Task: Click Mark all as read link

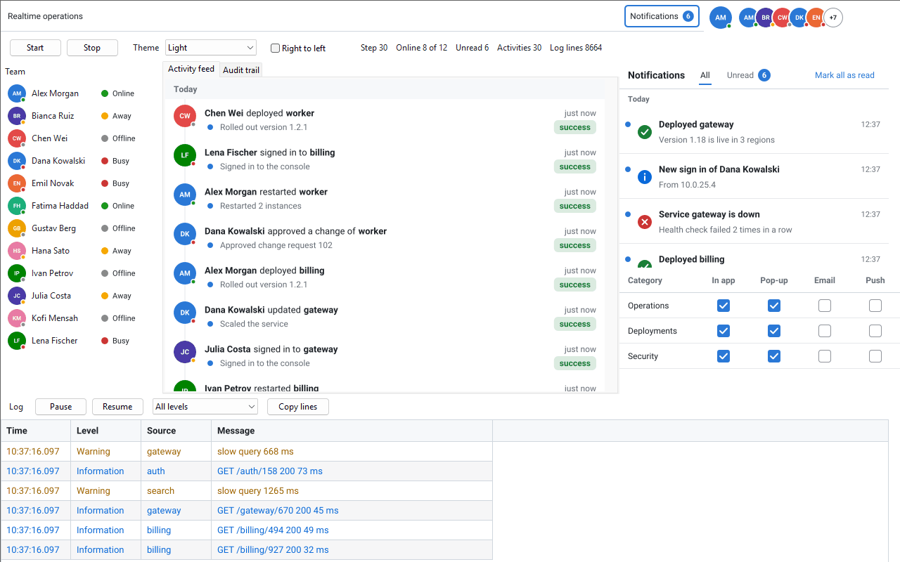Action: pos(844,75)
